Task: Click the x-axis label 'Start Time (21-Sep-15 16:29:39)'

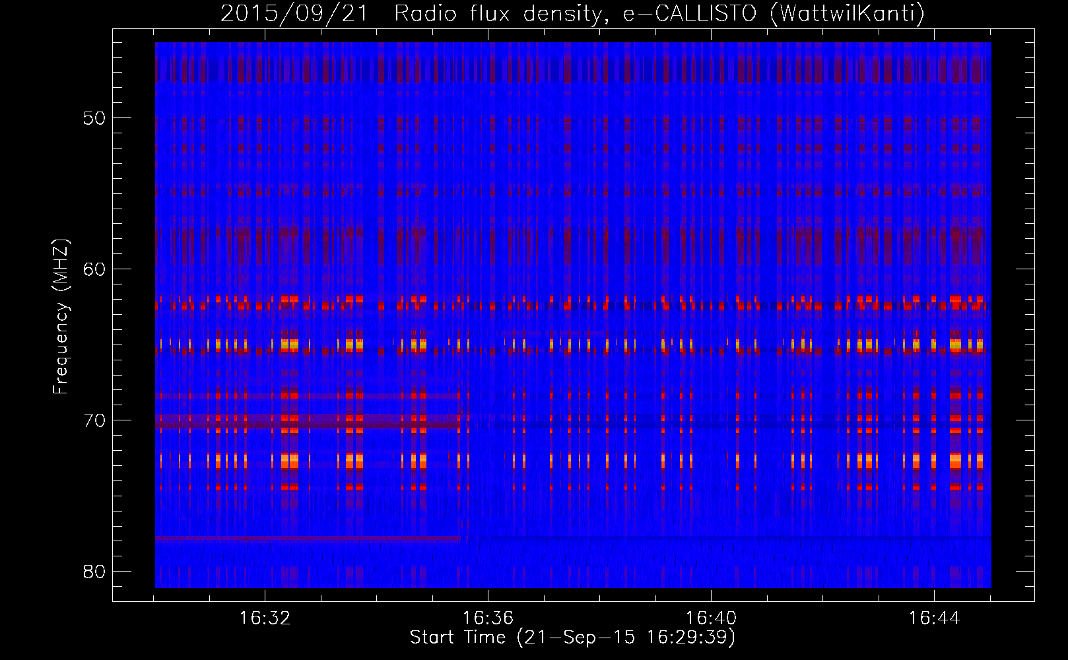Action: tap(572, 638)
